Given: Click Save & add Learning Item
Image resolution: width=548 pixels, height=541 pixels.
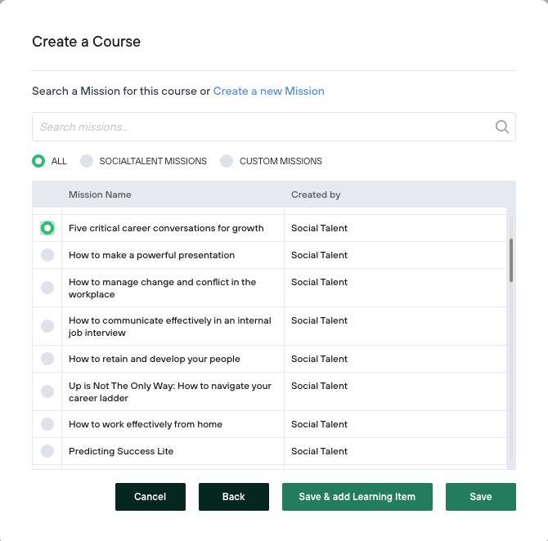Looking at the screenshot, I should point(357,497).
